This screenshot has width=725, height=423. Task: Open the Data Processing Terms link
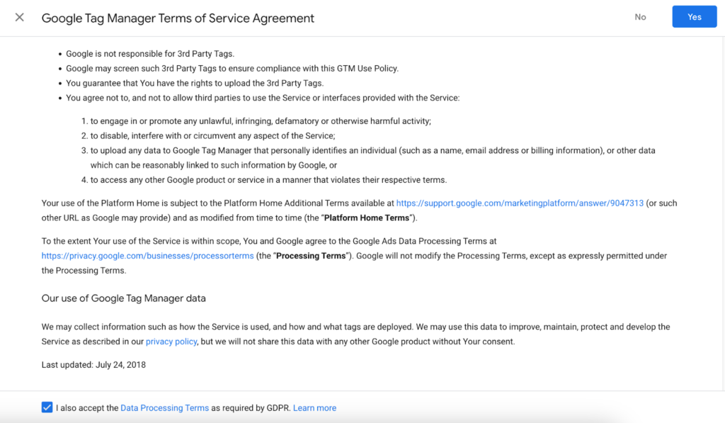[x=164, y=407]
